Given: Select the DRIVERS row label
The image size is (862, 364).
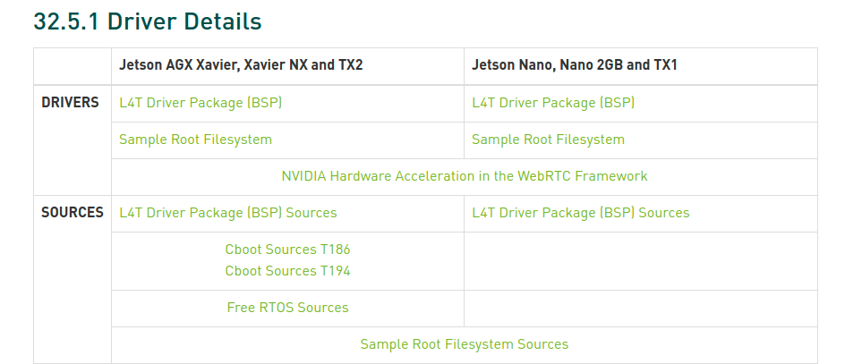Looking at the screenshot, I should [71, 103].
